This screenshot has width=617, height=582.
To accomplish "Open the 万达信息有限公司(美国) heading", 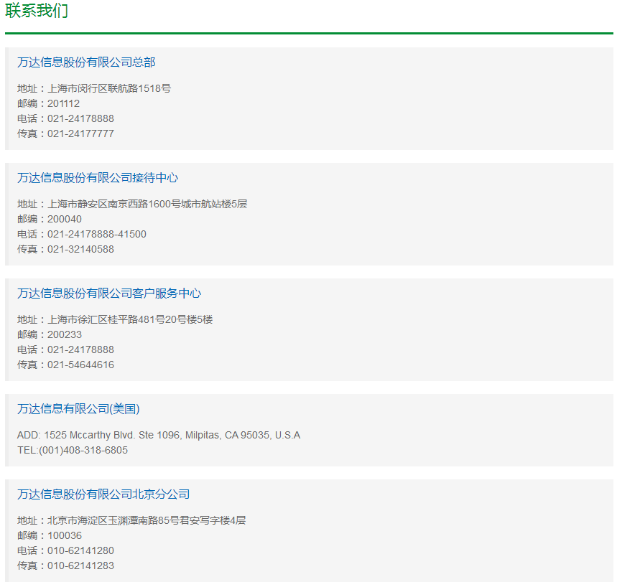I will (x=78, y=409).
